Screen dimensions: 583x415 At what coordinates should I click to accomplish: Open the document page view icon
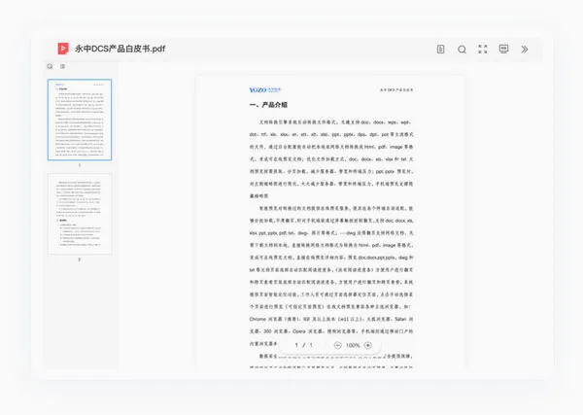point(440,50)
